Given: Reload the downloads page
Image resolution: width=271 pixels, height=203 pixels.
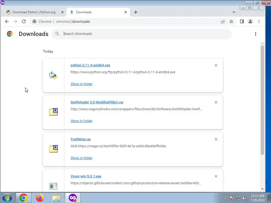Looking at the screenshot, I should pos(24,21).
